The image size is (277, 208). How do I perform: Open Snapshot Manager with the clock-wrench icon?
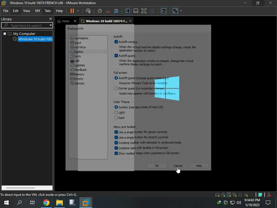pyautogui.click(x=116, y=11)
